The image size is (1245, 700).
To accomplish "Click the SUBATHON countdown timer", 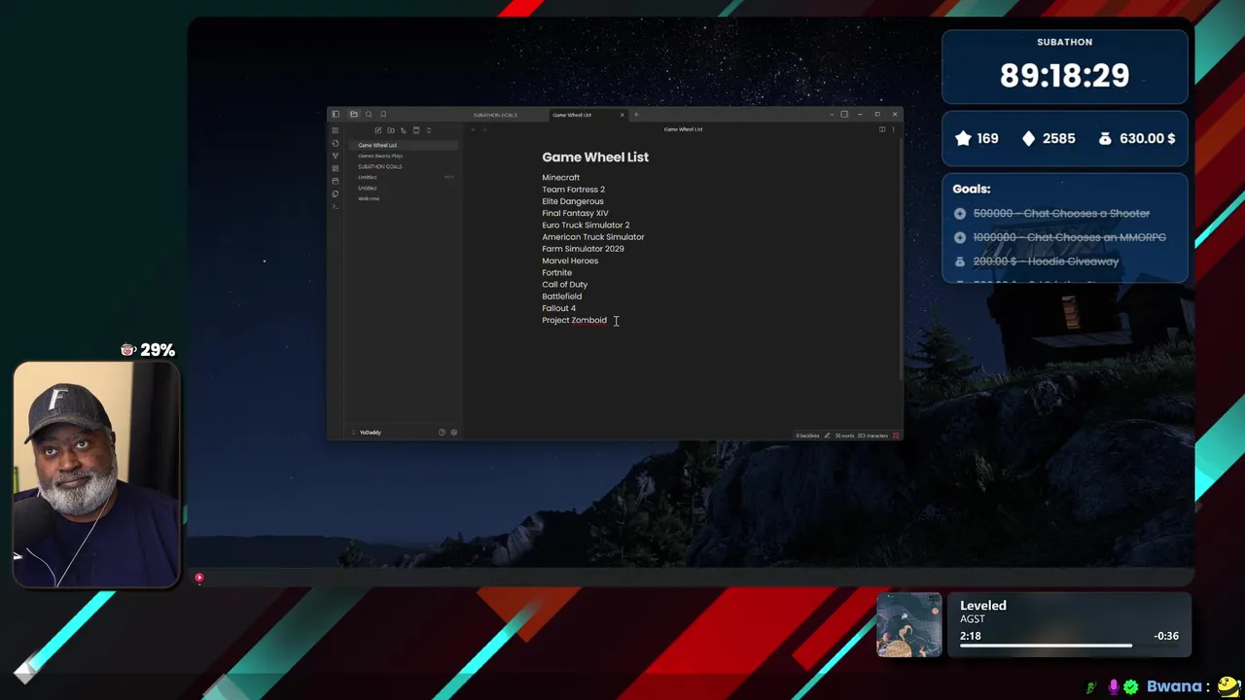I will tap(1064, 76).
